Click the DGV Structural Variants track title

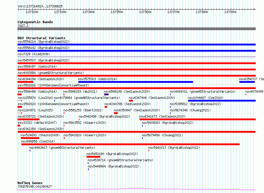(42, 38)
